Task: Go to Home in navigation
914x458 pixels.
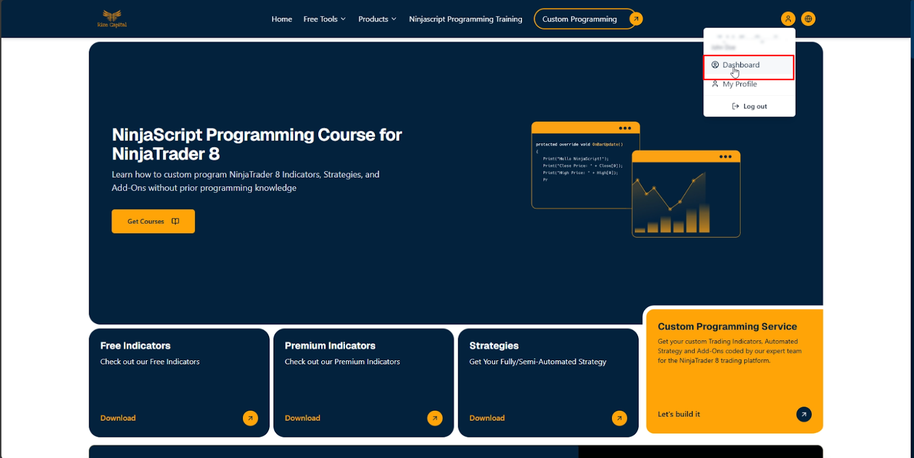Action: point(282,19)
